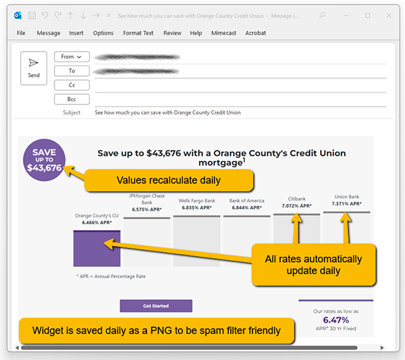Screen dimensions: 405x360
Task: Expand the From account dropdown
Action: click(72, 57)
